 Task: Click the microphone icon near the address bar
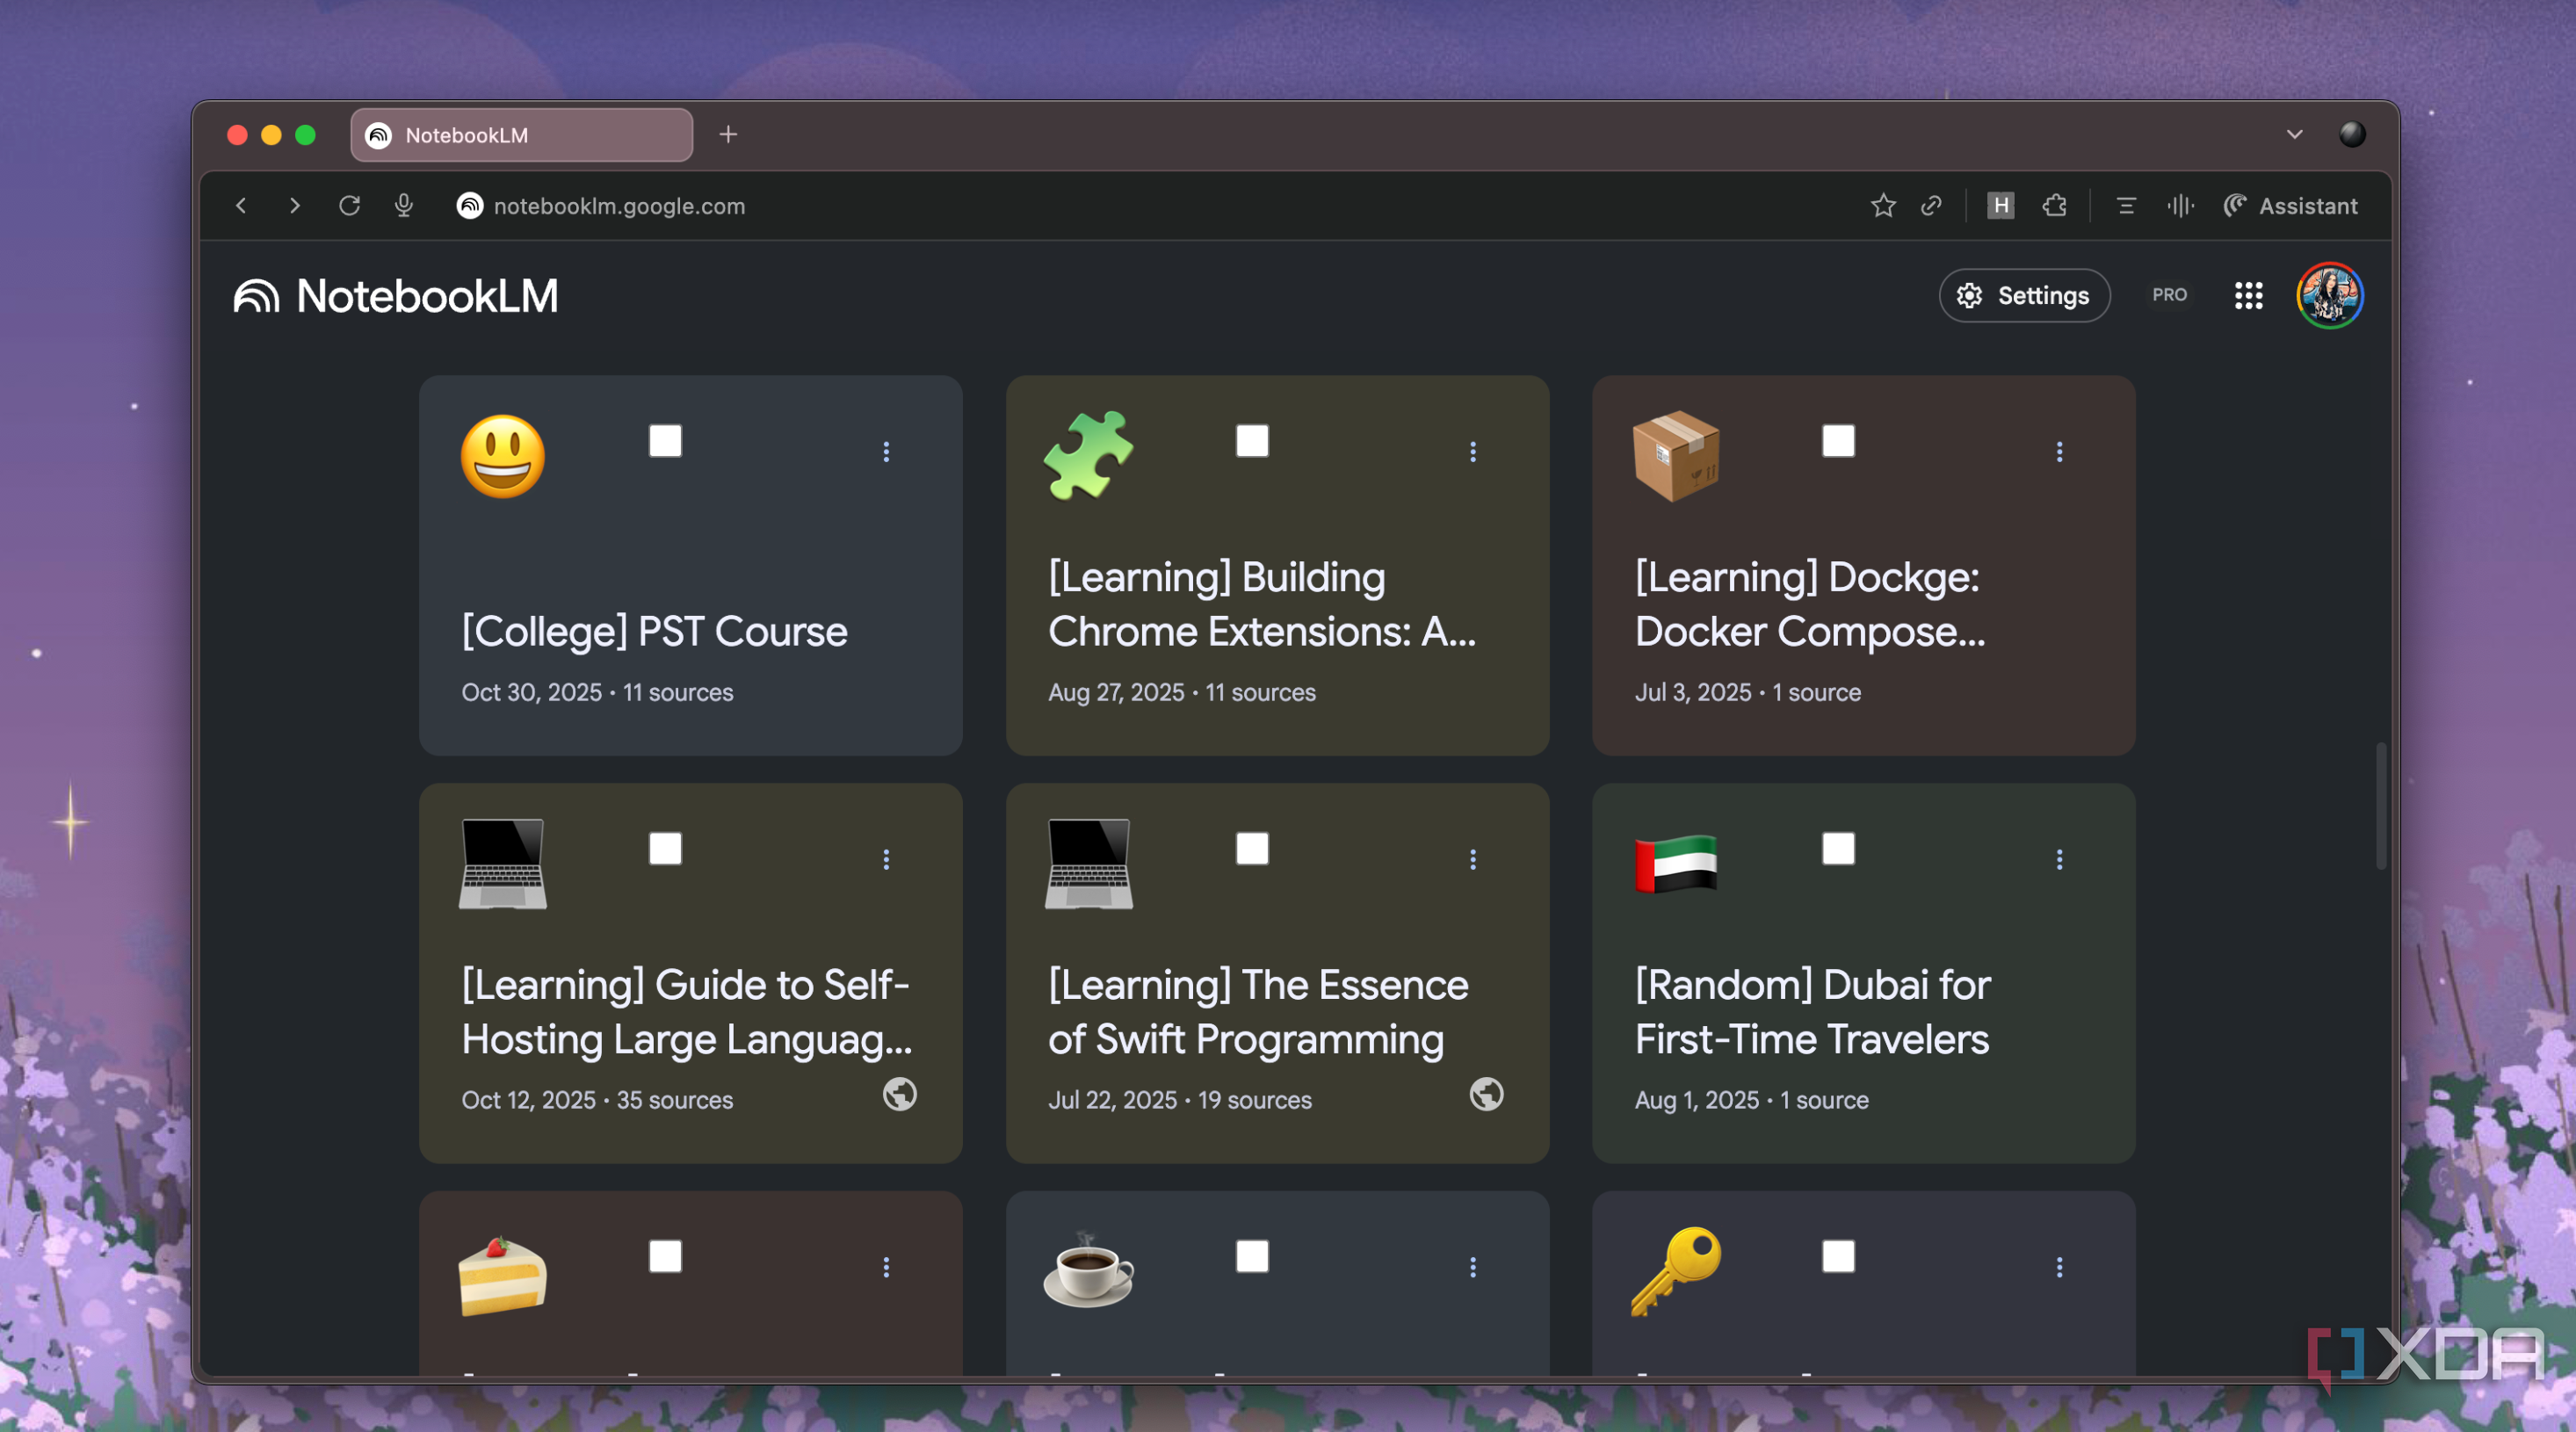click(x=403, y=206)
